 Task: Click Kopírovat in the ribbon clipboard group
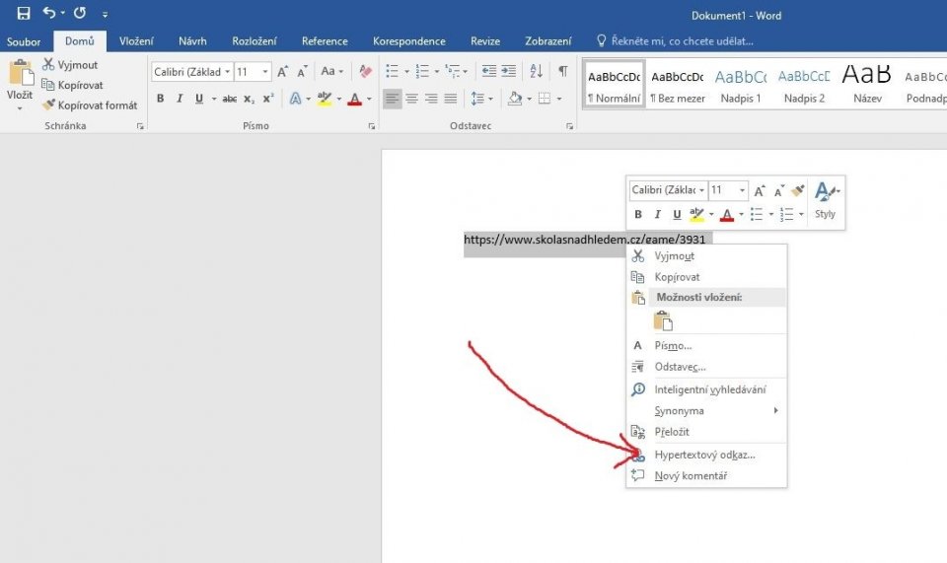[x=72, y=85]
